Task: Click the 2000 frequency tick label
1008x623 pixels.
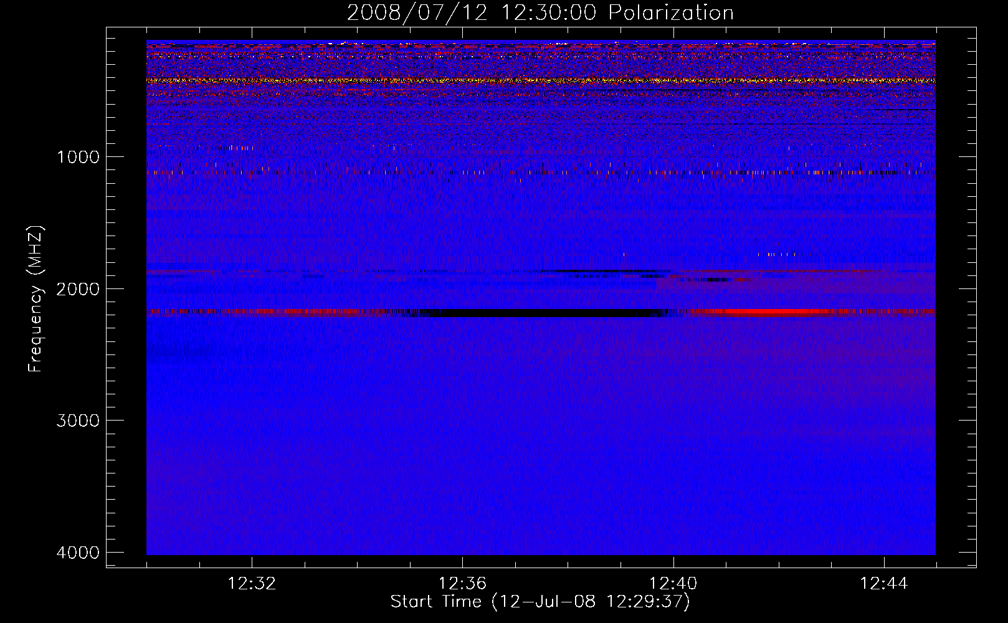Action: [x=78, y=289]
